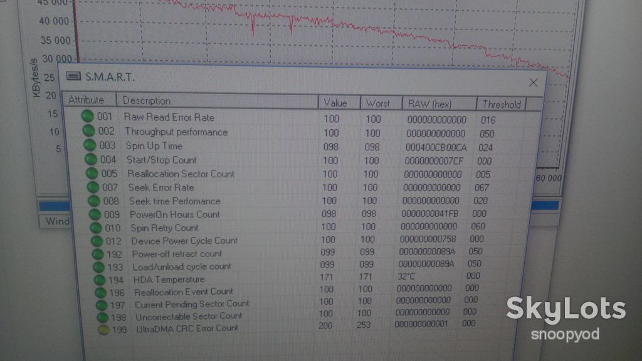Click green status icon for Reallocation Sector Count
The width and height of the screenshot is (642, 361).
[x=92, y=173]
